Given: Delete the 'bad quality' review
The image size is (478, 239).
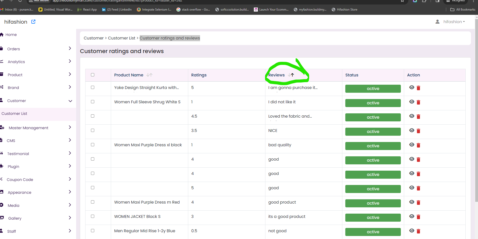Looking at the screenshot, I should pos(418,145).
